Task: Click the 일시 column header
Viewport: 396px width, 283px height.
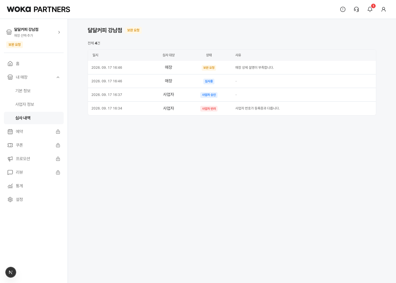Action: [95, 55]
